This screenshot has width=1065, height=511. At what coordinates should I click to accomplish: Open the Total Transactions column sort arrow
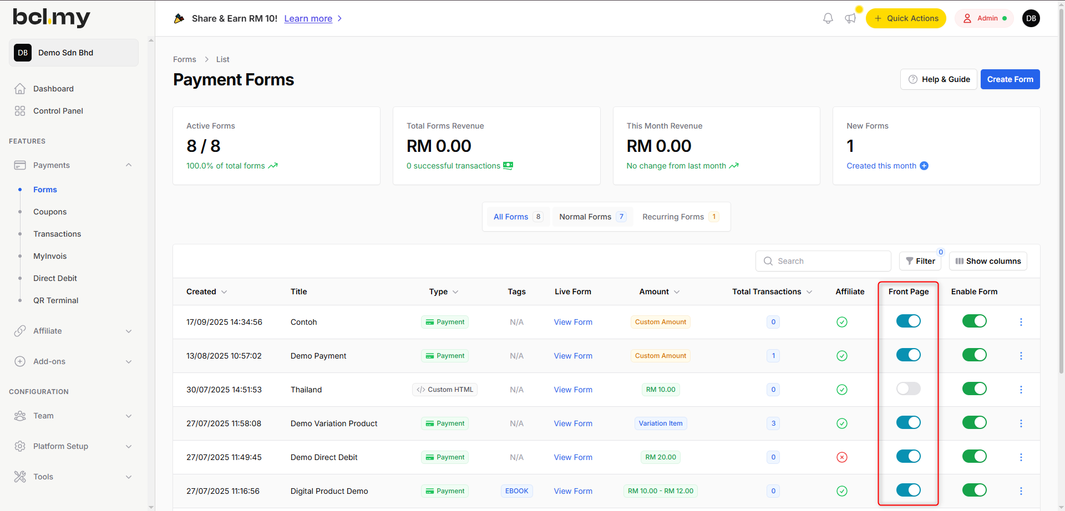coord(809,292)
